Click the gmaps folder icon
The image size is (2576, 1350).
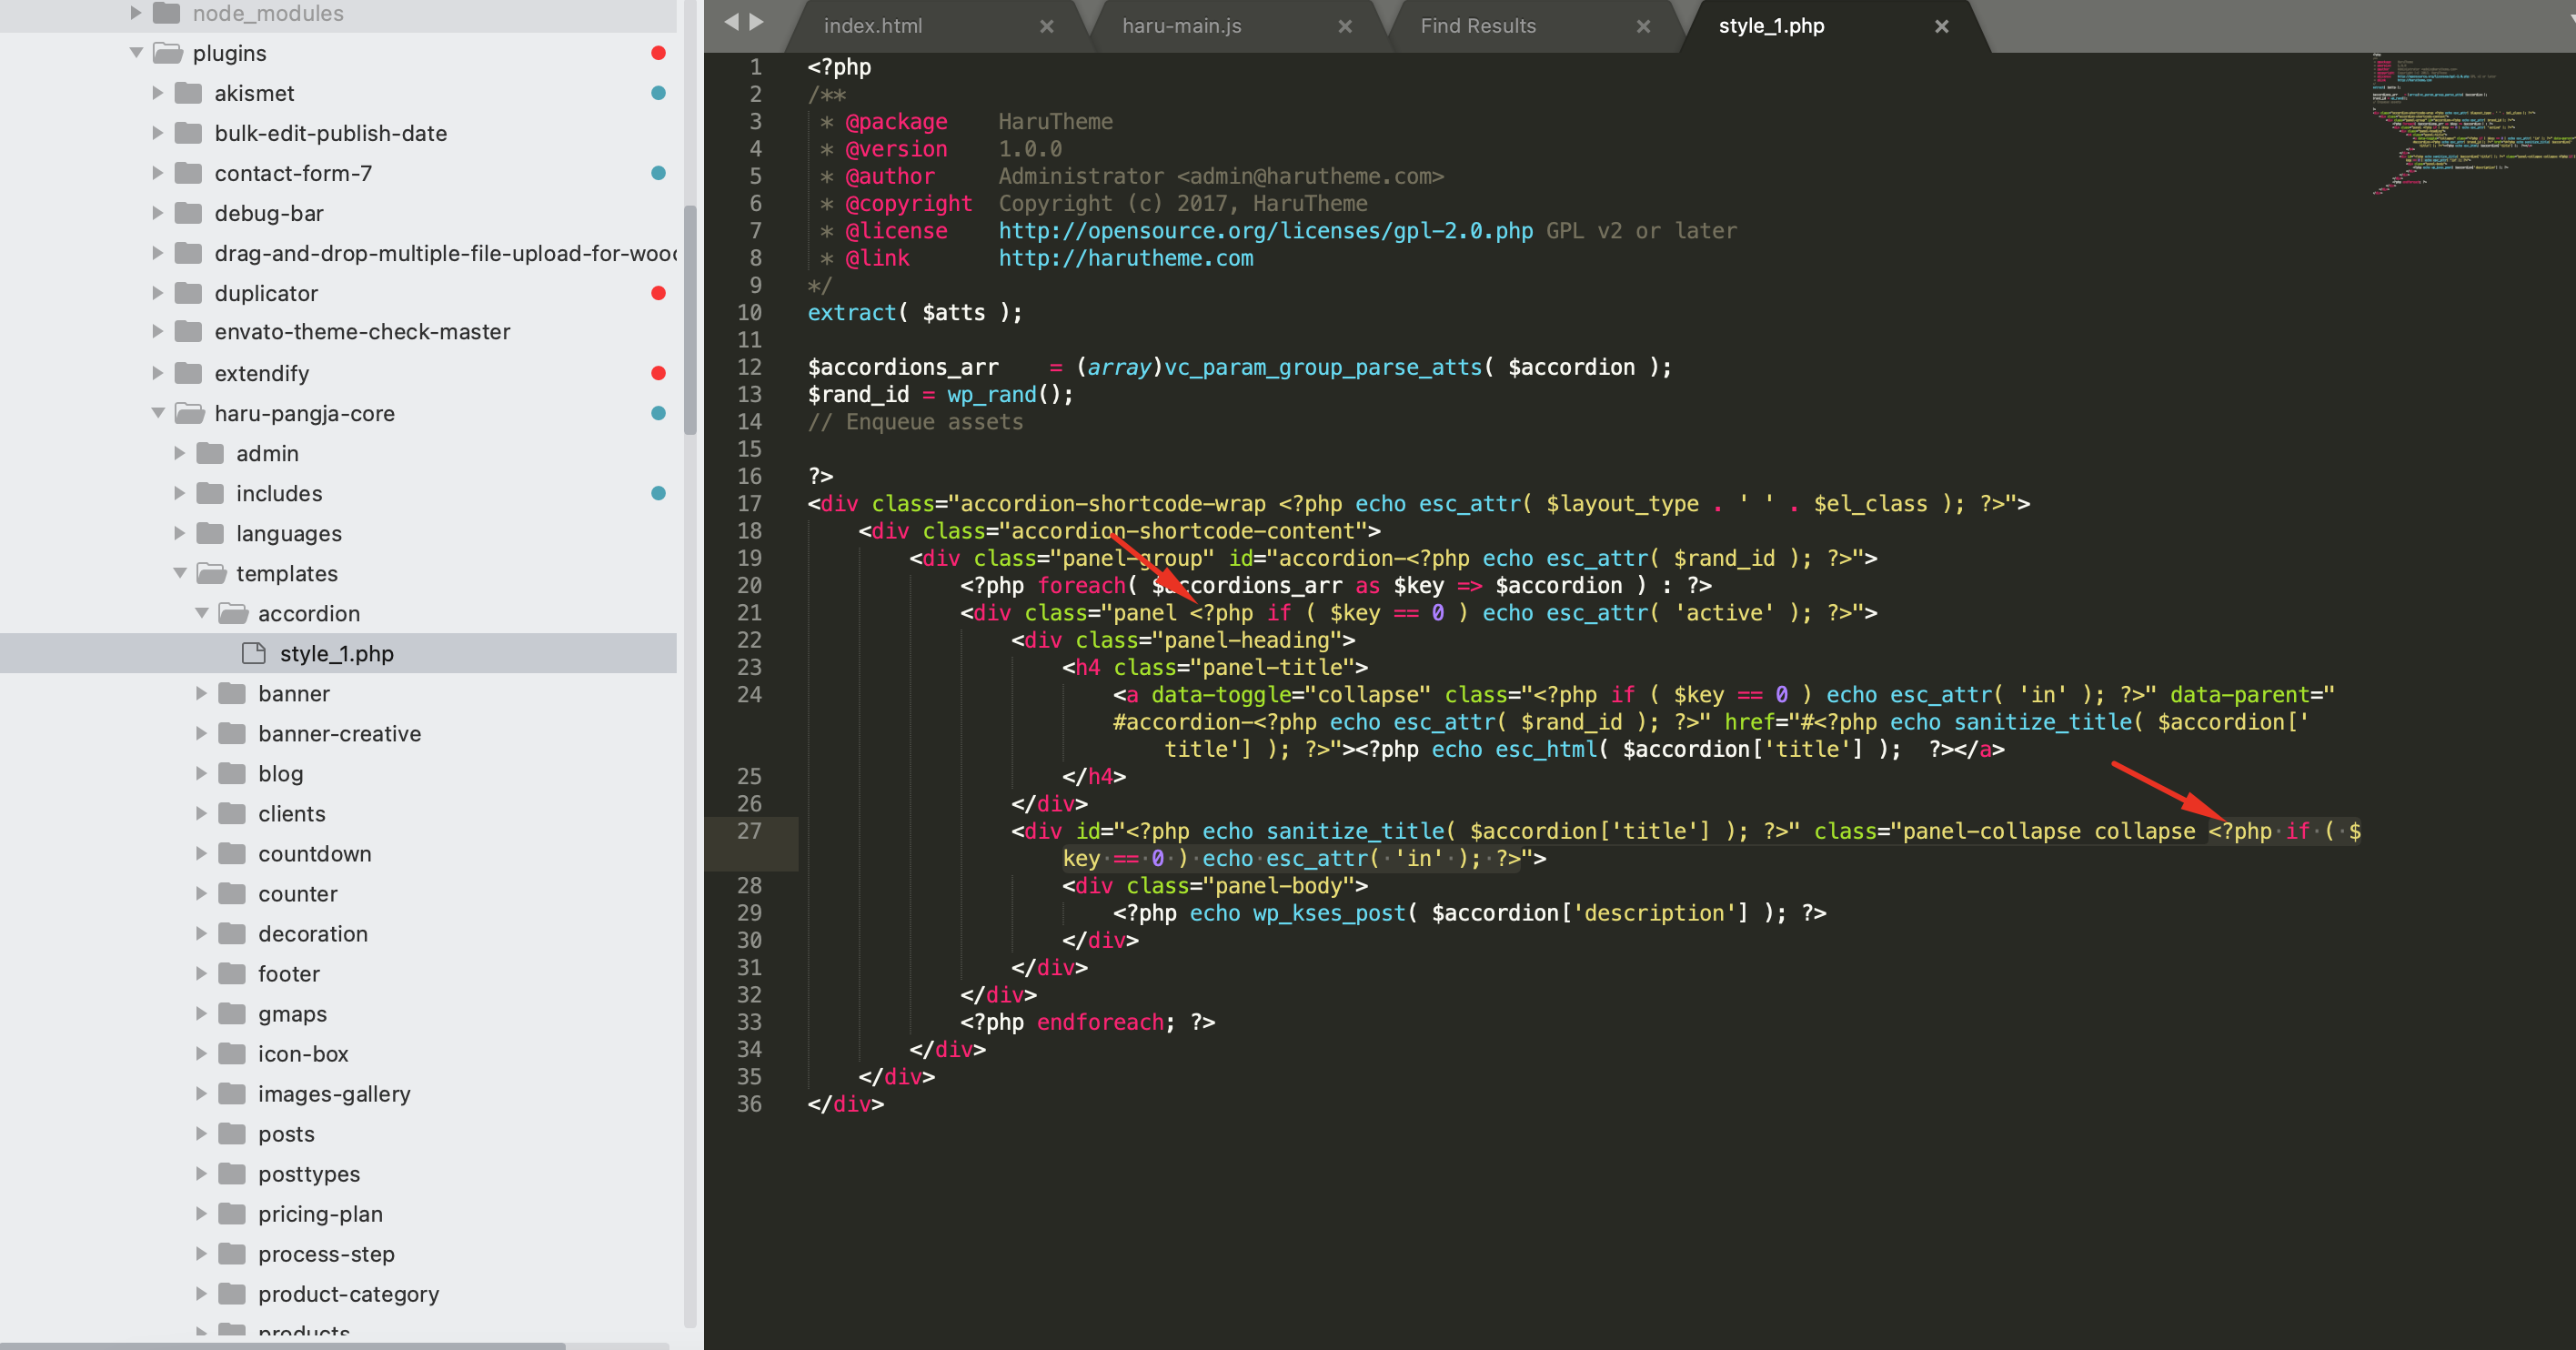[232, 1013]
